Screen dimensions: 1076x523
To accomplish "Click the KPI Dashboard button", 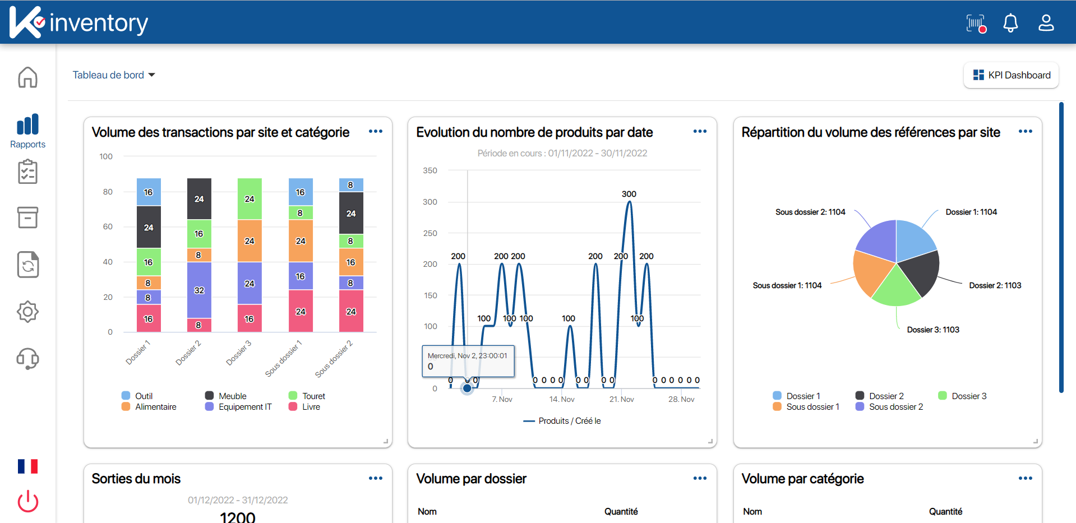I will coord(1011,75).
